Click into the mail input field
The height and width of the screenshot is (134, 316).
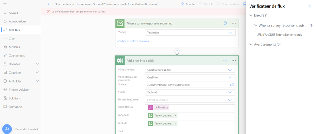click(190, 131)
